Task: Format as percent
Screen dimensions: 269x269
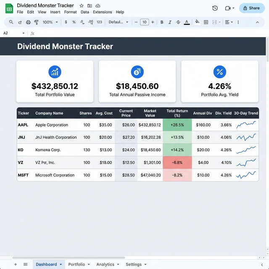Action: (x=74, y=22)
